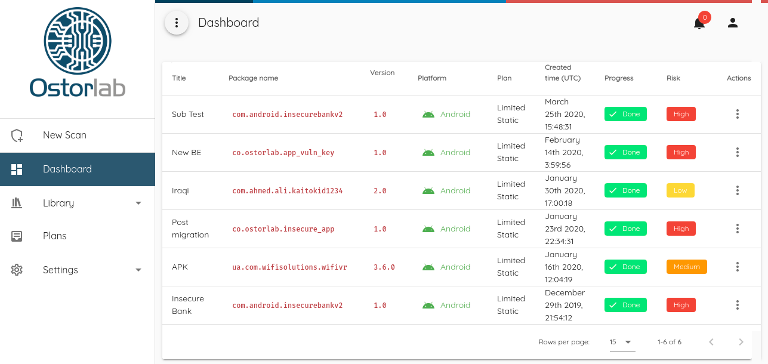Click Medium risk badge for APK
The height and width of the screenshot is (364, 768).
pyautogui.click(x=687, y=267)
